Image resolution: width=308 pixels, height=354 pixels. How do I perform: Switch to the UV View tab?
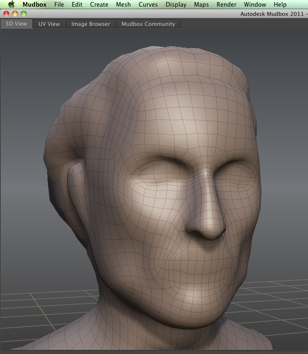pos(49,24)
